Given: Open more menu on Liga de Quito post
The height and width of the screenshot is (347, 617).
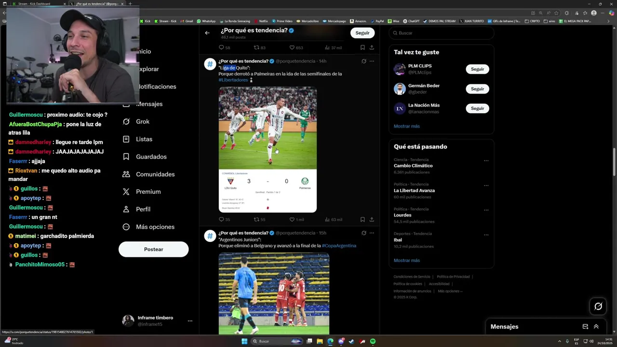Looking at the screenshot, I should pyautogui.click(x=372, y=61).
